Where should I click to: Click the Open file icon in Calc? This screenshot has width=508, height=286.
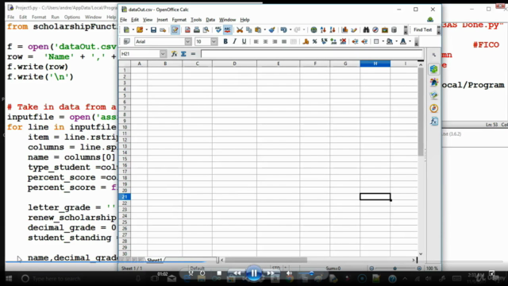coord(140,30)
